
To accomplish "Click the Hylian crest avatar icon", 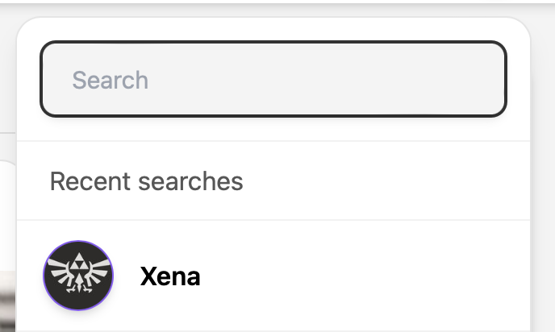I will tap(78, 276).
